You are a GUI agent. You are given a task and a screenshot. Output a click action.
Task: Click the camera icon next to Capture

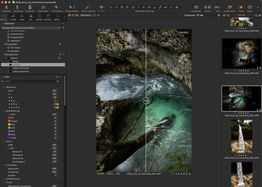59,58
